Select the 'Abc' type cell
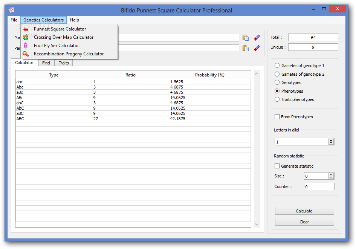356x249 pixels. (x=54, y=87)
